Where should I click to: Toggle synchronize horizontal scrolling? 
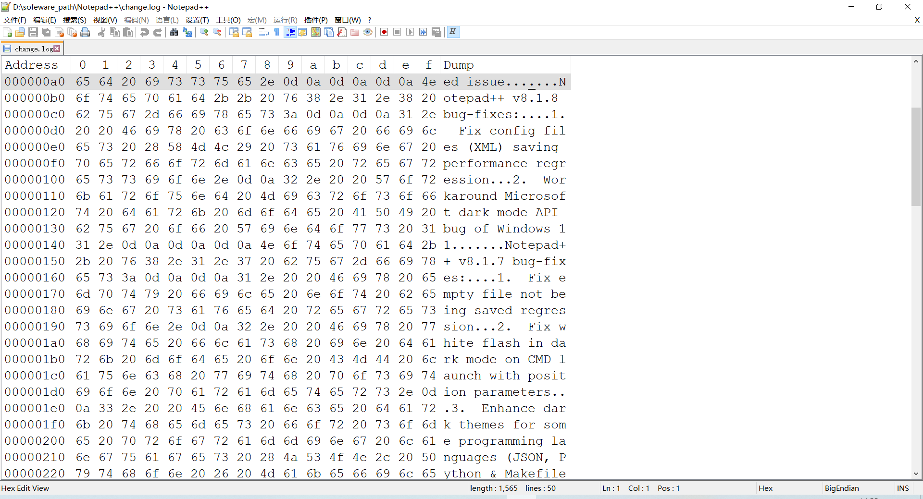pos(247,32)
